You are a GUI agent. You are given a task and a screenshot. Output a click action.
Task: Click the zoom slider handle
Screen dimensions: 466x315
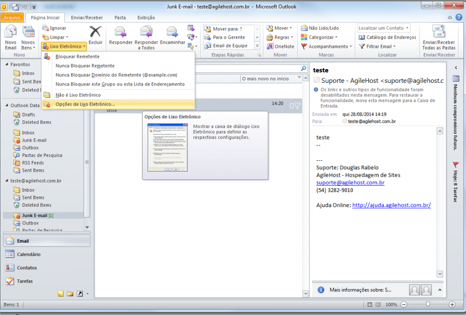[x=428, y=304]
